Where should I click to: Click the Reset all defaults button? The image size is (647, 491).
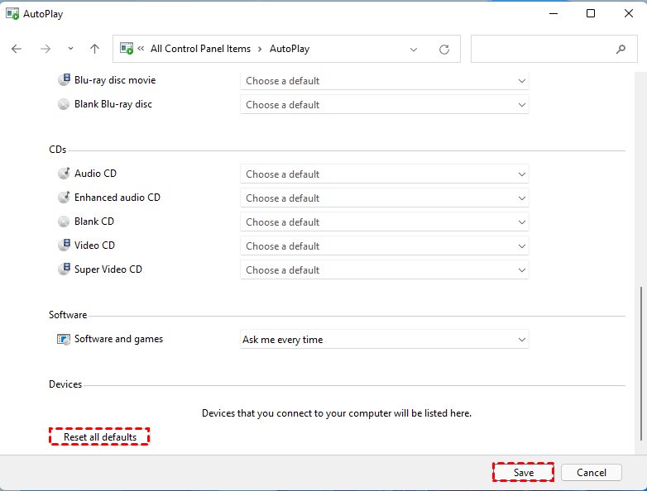pyautogui.click(x=100, y=437)
